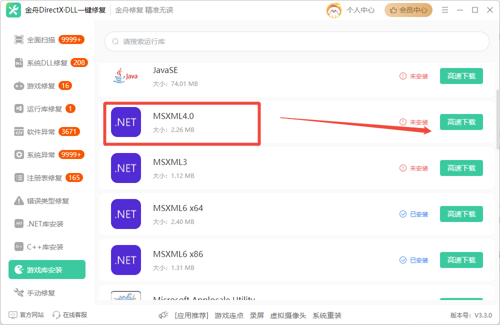Click the MSXML6 x86 .NET icon

click(126, 259)
